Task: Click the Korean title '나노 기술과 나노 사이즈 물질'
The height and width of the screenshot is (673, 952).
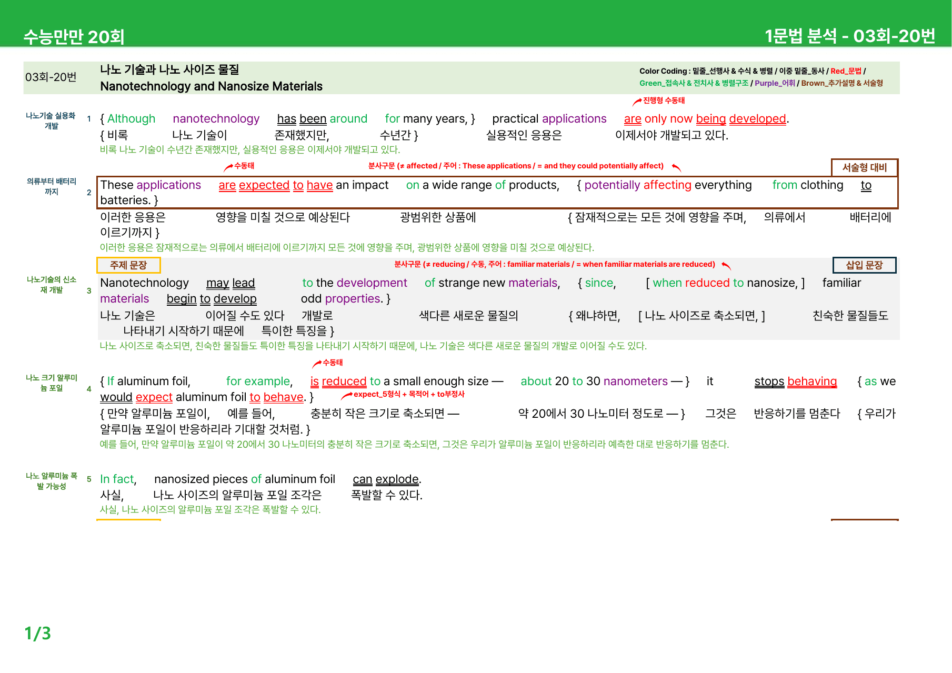Action: [169, 69]
